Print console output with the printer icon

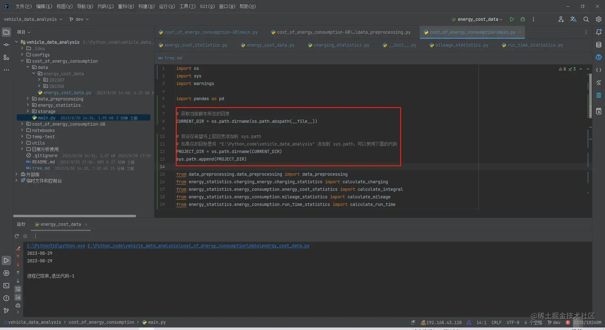coord(18,306)
